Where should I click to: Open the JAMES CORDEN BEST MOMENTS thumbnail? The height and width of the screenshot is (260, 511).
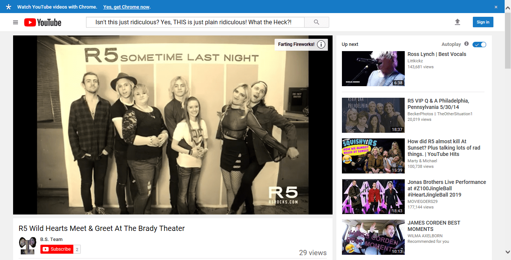373,237
